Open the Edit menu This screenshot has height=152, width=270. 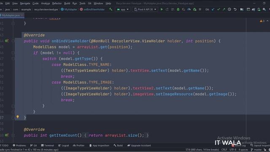click(x=8, y=3)
